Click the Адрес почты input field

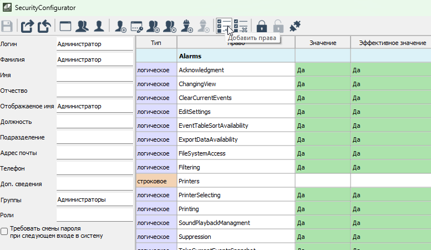(95, 153)
